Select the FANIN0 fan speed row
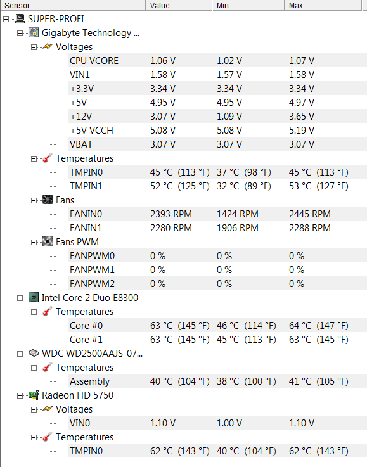 pos(217,214)
